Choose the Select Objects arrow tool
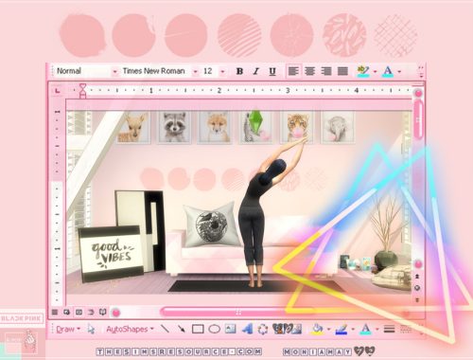Viewport: 473px width, 360px height. 91,329
